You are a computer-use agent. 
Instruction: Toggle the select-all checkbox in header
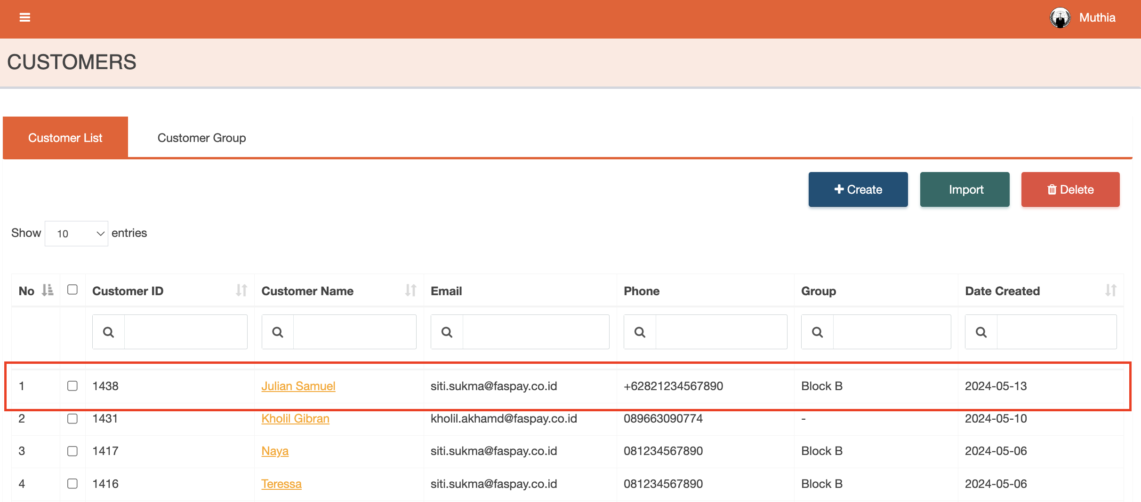coord(72,290)
